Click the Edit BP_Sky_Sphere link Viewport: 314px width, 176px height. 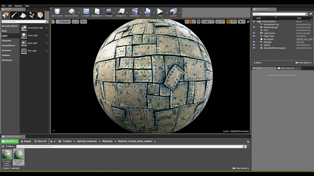(304, 39)
